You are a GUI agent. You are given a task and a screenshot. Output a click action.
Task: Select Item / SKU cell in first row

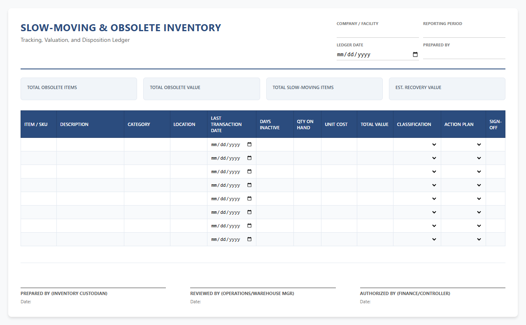click(39, 144)
